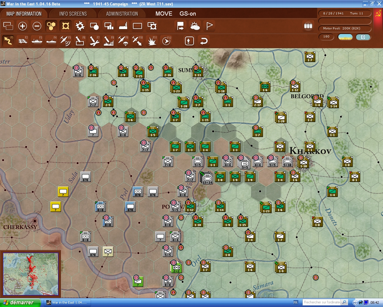Select the F3 ship mode
This screenshot has width=383, height=307.
click(37, 41)
